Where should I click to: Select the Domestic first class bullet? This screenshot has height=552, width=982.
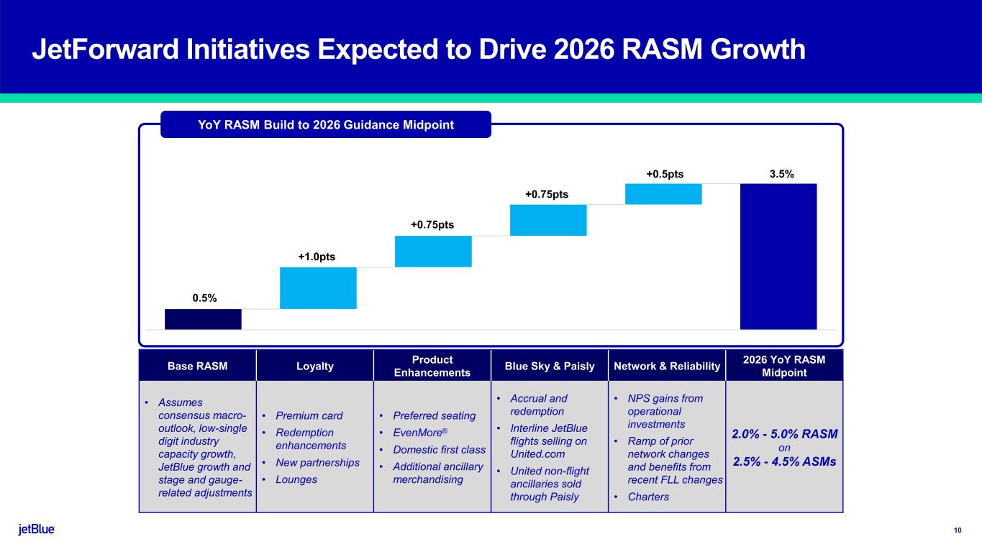click(x=439, y=449)
